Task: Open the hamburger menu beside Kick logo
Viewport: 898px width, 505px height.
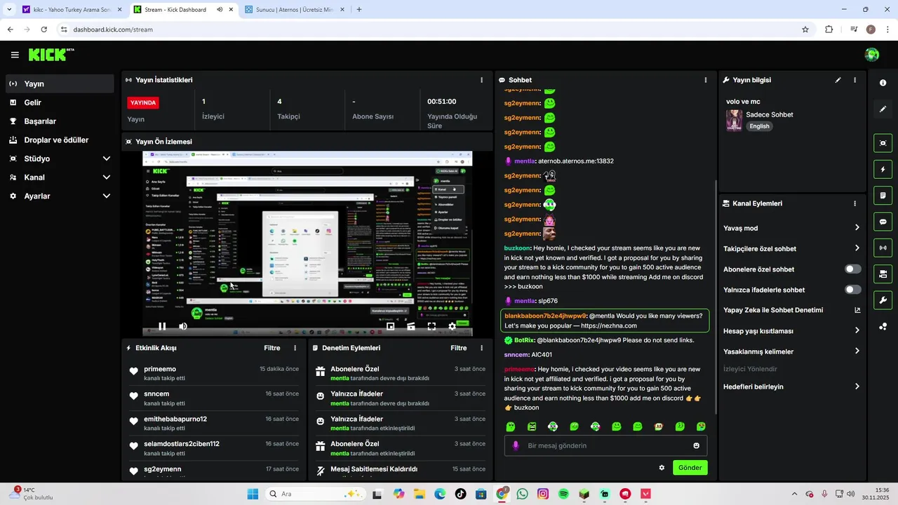Action: pos(15,55)
